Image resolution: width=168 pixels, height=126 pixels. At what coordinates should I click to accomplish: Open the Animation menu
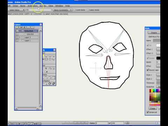pyautogui.click(x=33, y=6)
